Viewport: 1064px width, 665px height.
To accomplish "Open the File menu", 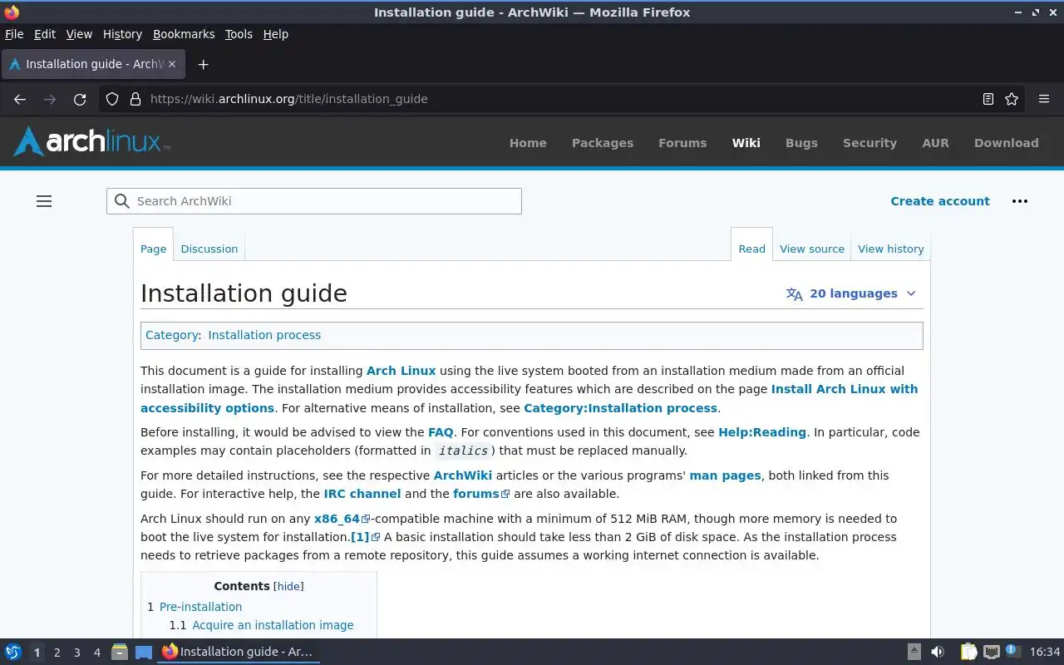I will [x=14, y=34].
